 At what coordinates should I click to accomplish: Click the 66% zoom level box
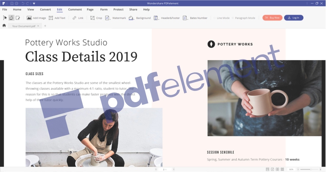291,169
